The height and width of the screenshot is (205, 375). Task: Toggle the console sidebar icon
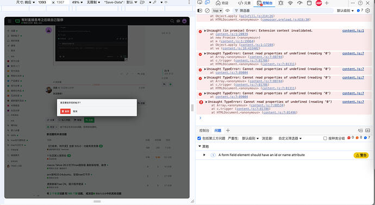click(199, 10)
